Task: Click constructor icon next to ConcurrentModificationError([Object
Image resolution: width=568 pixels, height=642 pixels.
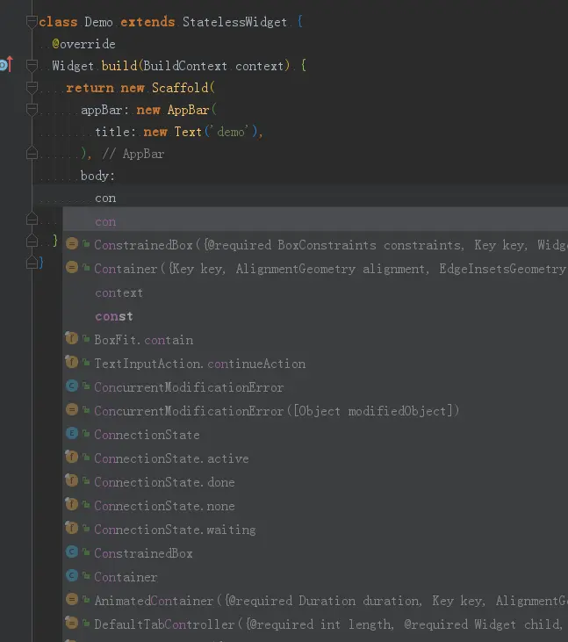Action: point(72,409)
